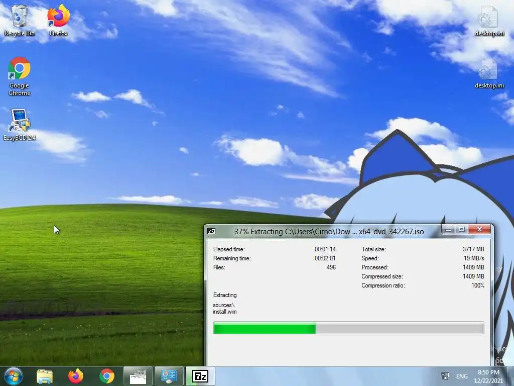514x386 pixels.
Task: Select the upper desktop.ini file icon
Action: (x=489, y=21)
